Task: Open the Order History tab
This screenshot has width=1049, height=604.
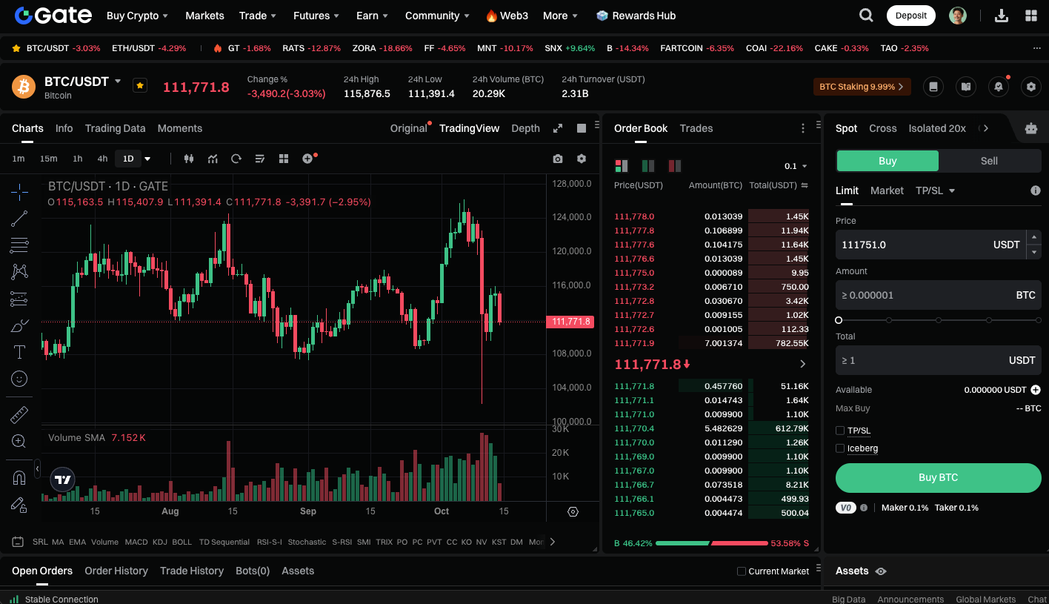Action: pos(116,571)
